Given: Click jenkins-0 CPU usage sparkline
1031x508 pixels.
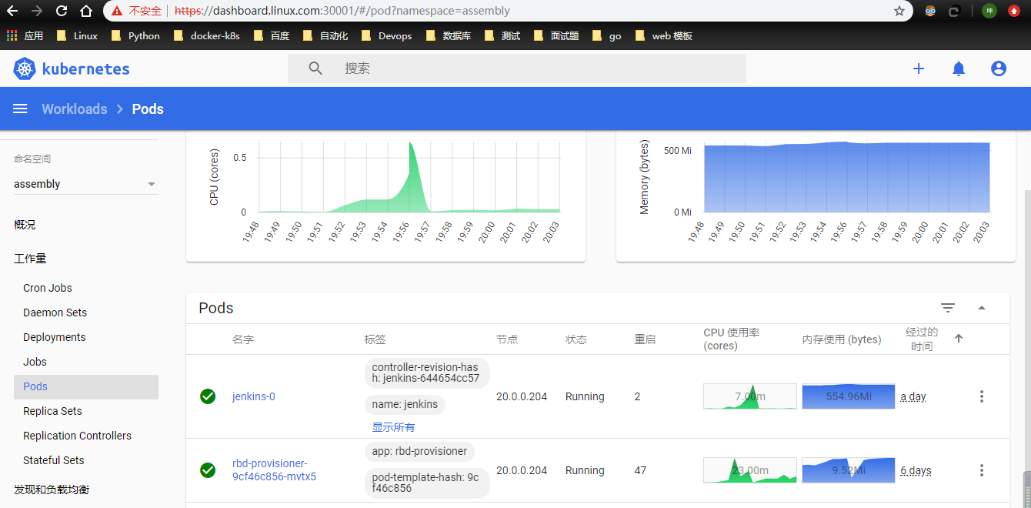Looking at the screenshot, I should (x=749, y=396).
